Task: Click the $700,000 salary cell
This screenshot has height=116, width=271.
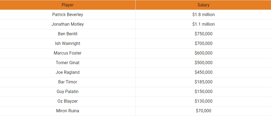Action: tap(203, 43)
